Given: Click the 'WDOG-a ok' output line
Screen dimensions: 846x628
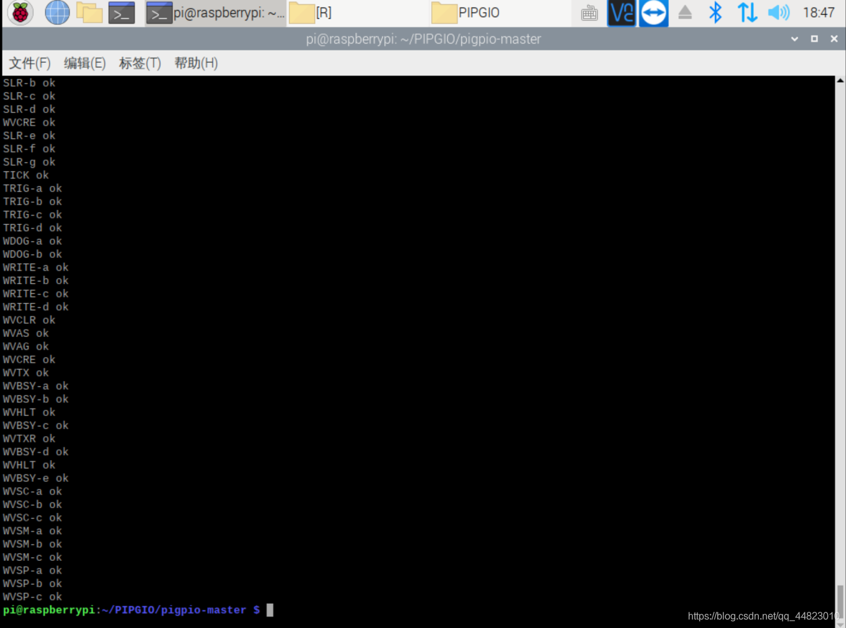Looking at the screenshot, I should point(32,241).
